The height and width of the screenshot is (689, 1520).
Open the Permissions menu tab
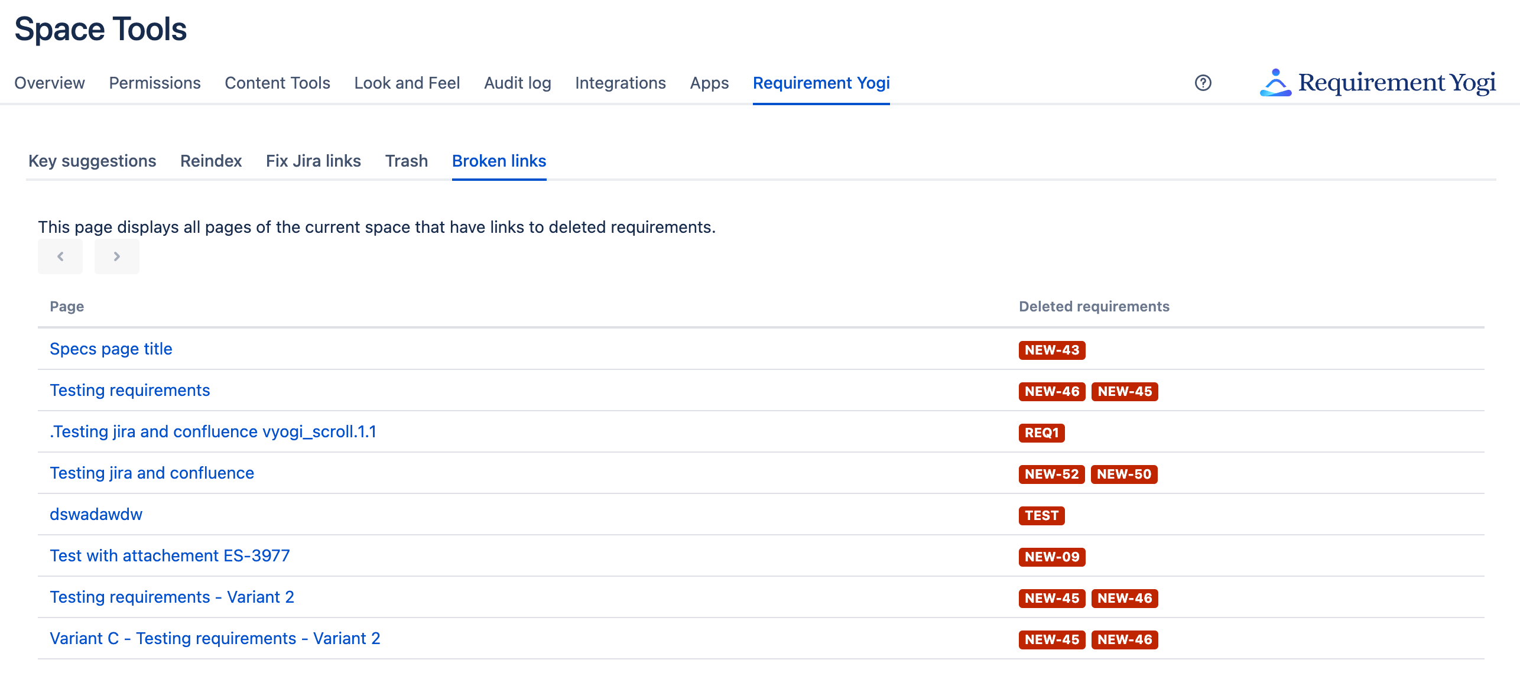tap(155, 83)
